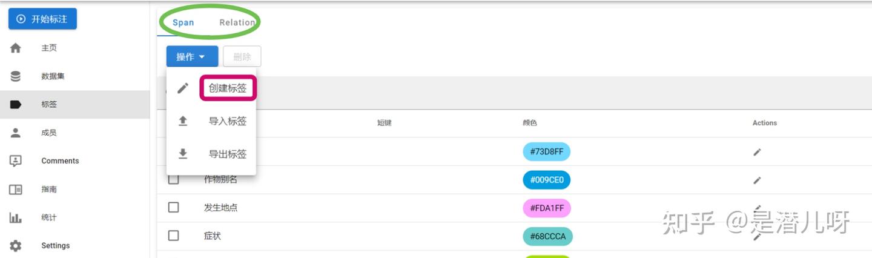872x258 pixels.
Task: Check the 作物别名 row checkbox
Action: (x=174, y=180)
